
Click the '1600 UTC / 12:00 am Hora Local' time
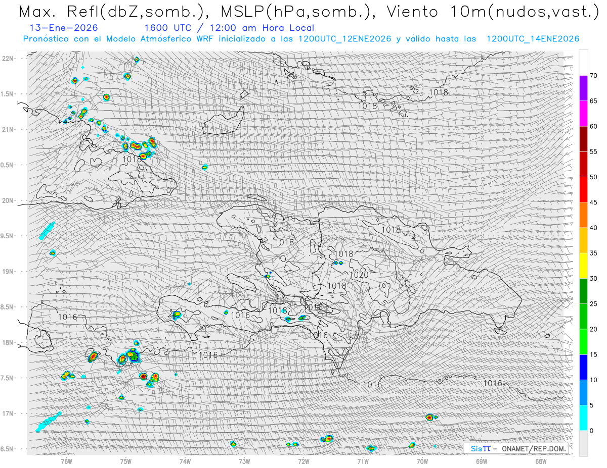pyautogui.click(x=229, y=28)
